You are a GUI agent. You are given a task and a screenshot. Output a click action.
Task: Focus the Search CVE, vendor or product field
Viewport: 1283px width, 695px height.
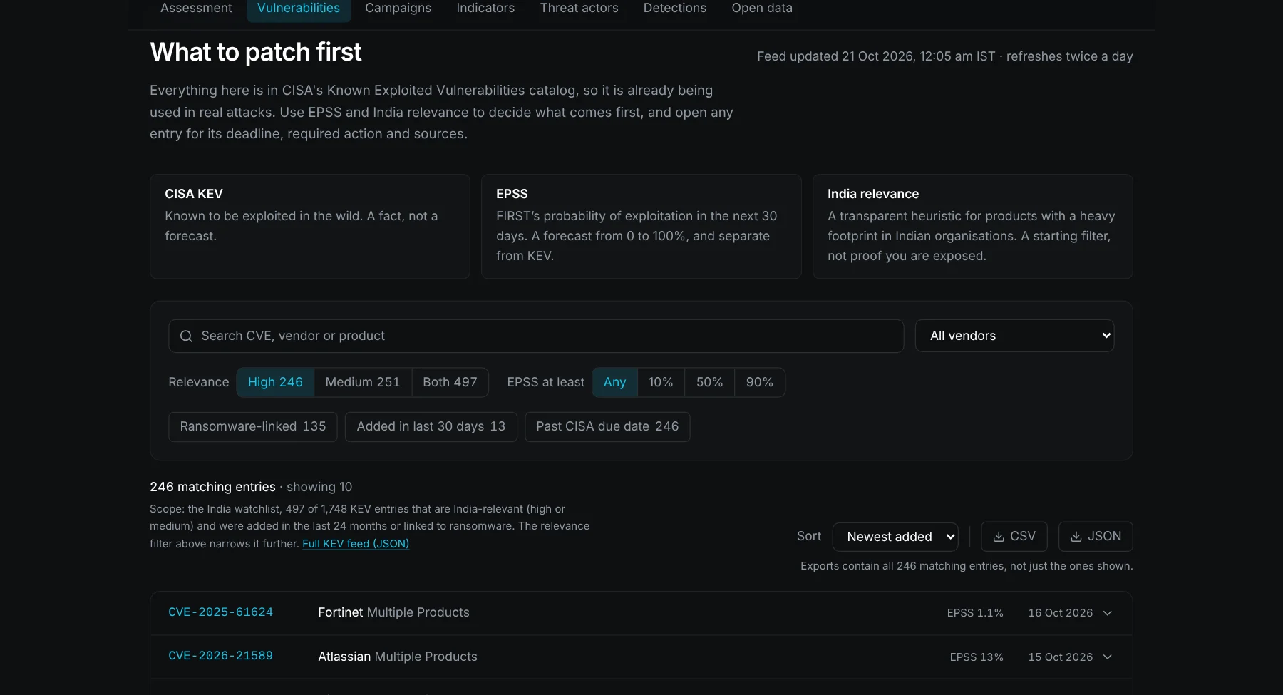coord(536,336)
